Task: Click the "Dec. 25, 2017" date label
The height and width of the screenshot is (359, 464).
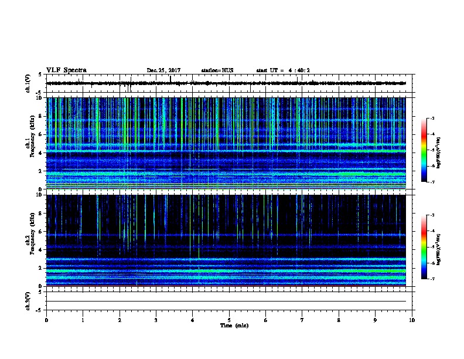Action: 163,70
